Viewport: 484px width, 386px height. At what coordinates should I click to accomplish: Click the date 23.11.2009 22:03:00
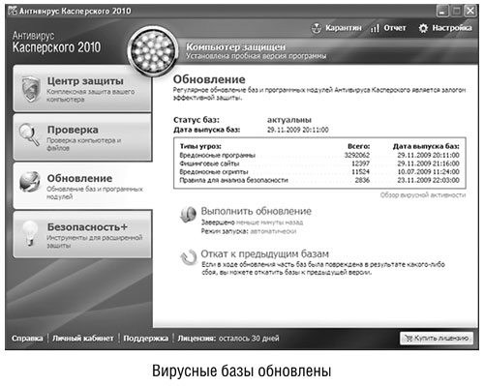(428, 180)
